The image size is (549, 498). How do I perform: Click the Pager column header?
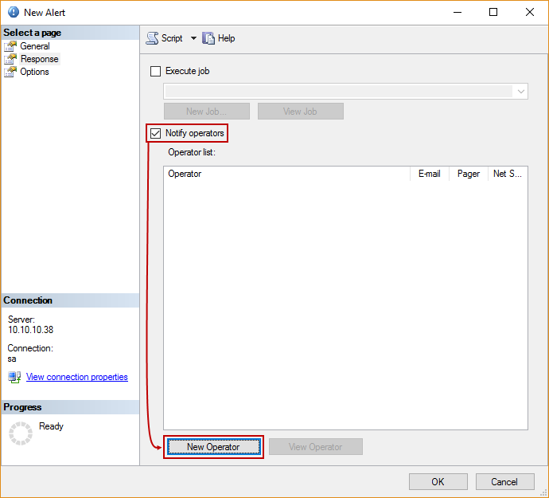[469, 174]
